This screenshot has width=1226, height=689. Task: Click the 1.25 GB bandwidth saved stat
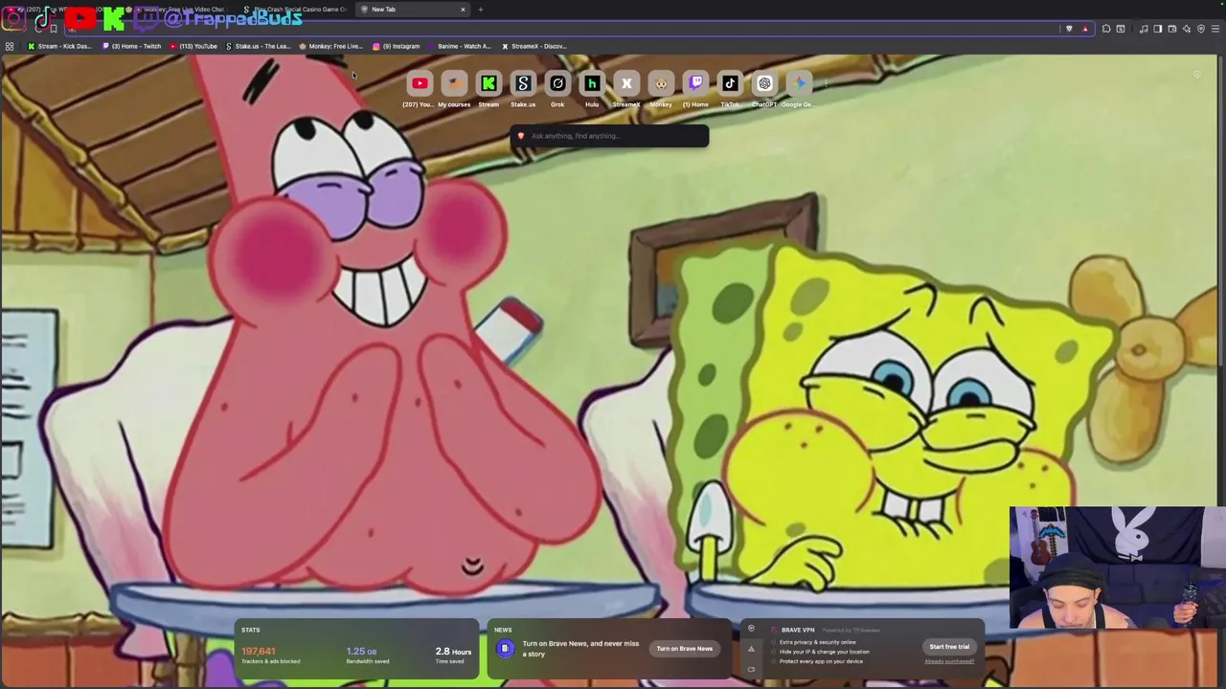pos(367,655)
